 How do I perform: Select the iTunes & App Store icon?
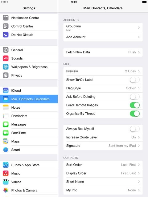(x=6, y=165)
